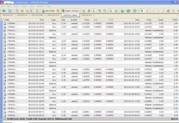The height and width of the screenshot is (123, 179).
Task: Open the Profiles dropdown
Action: pos(10,11)
